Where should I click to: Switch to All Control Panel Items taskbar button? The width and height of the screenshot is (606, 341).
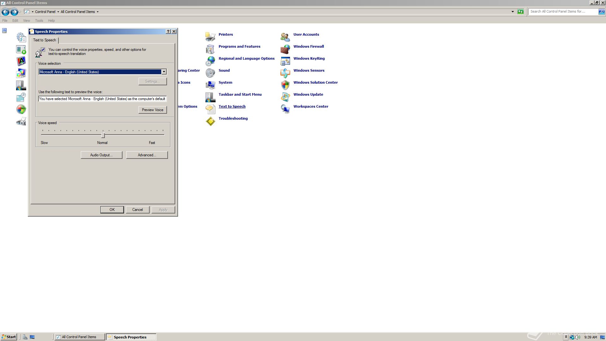pos(80,337)
